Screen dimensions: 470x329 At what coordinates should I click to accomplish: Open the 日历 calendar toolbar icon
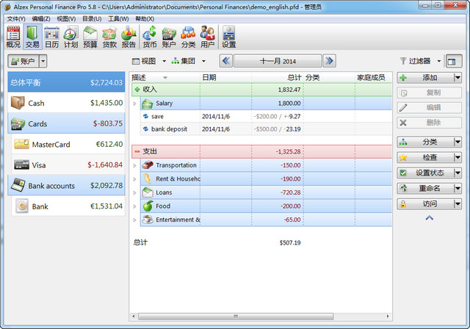tap(51, 37)
